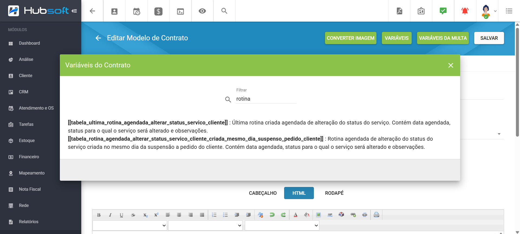Screen dimensions: 520x234
Task: Open background highlight color picker
Action: 307,215
